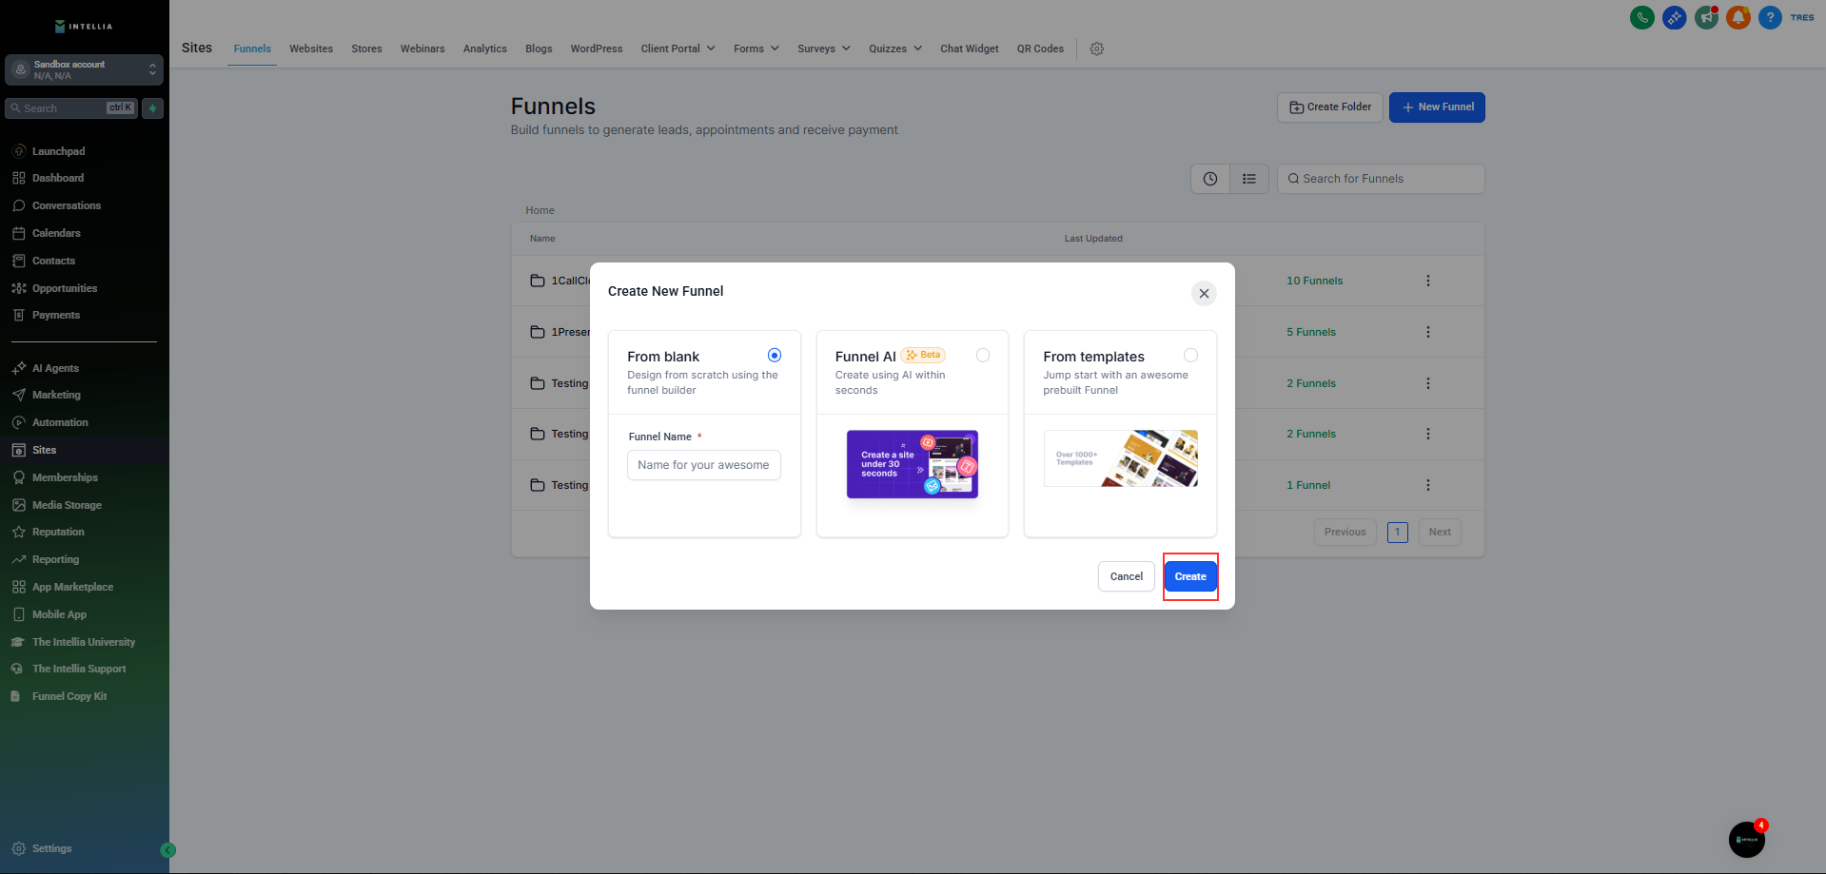Click the blue Create button

pyautogui.click(x=1190, y=576)
